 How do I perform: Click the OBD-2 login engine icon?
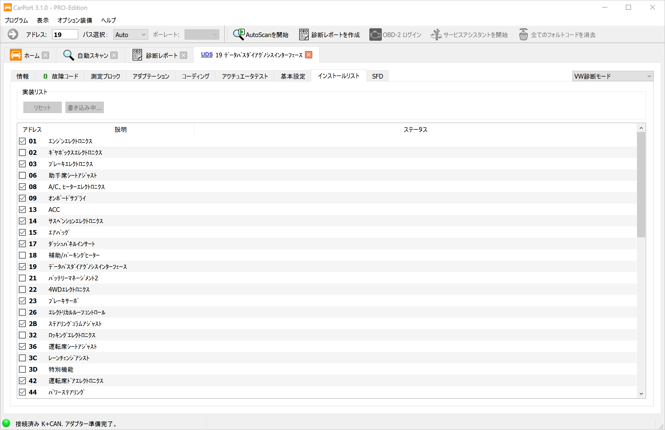click(375, 35)
